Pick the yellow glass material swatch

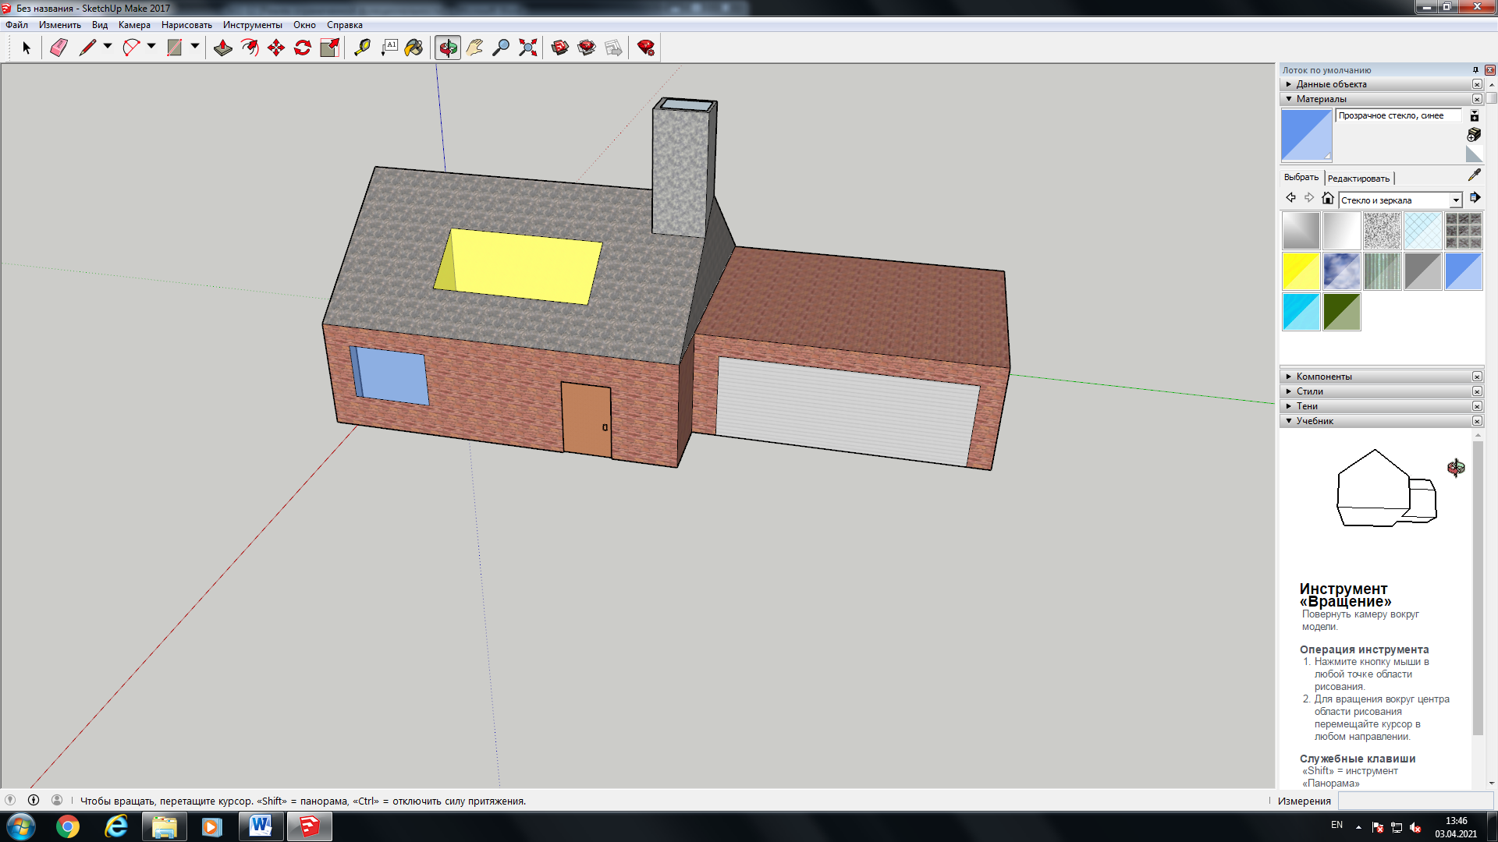point(1301,271)
